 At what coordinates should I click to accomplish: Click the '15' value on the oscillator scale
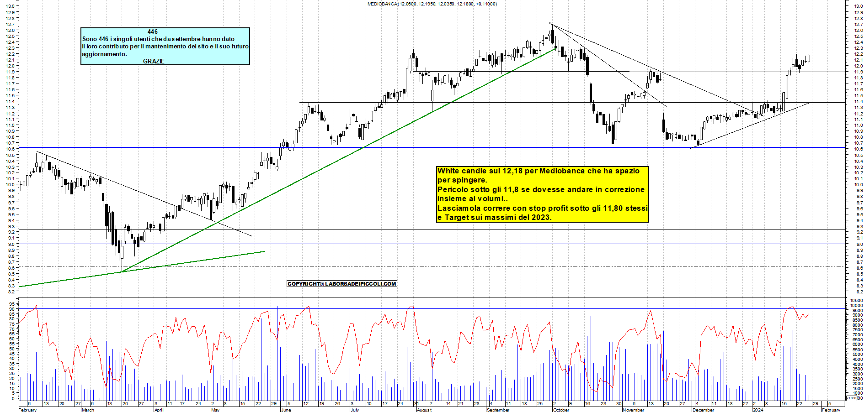tap(13, 383)
